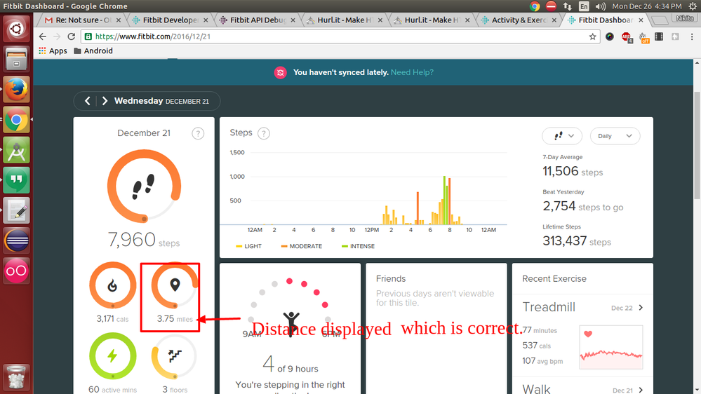The width and height of the screenshot is (701, 394).
Task: Click the steps footprint circle icon
Action: click(x=143, y=187)
